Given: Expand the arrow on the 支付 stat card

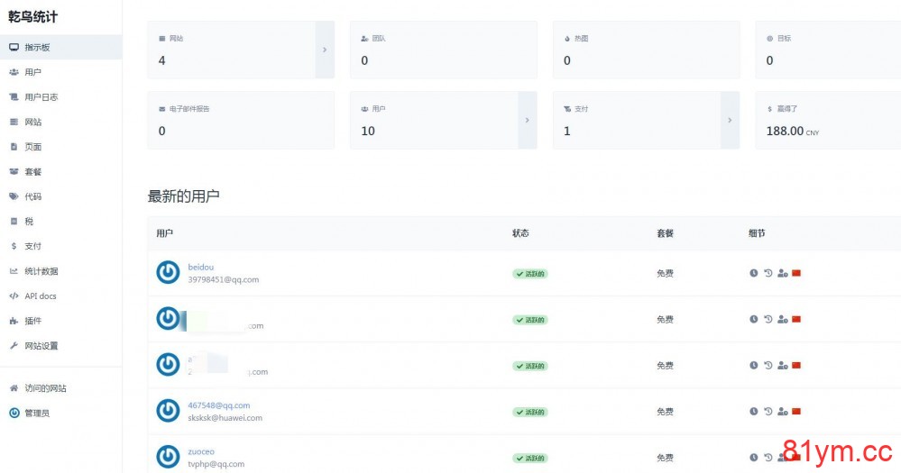Looking at the screenshot, I should tap(730, 119).
